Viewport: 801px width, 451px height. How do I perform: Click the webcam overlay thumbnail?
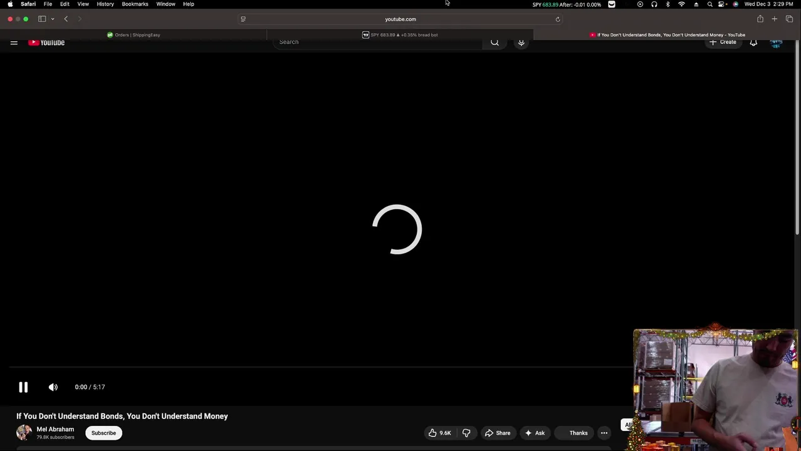point(717,390)
